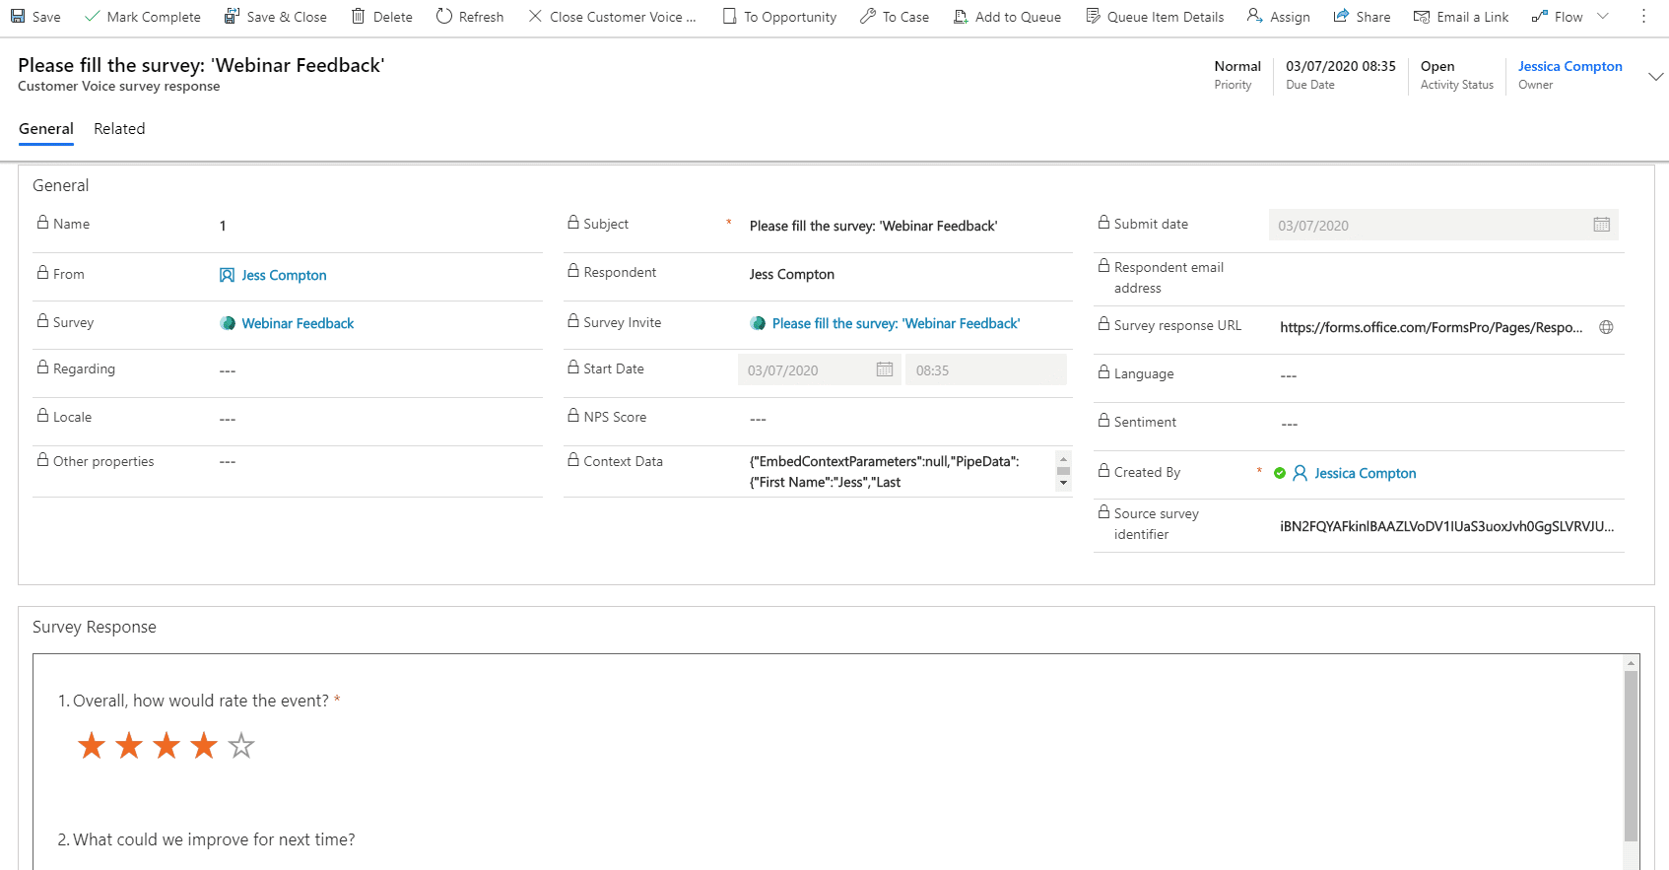Viewport: 1669px width, 870px height.
Task: Click the globe icon beside survey response URL
Action: point(1606,328)
